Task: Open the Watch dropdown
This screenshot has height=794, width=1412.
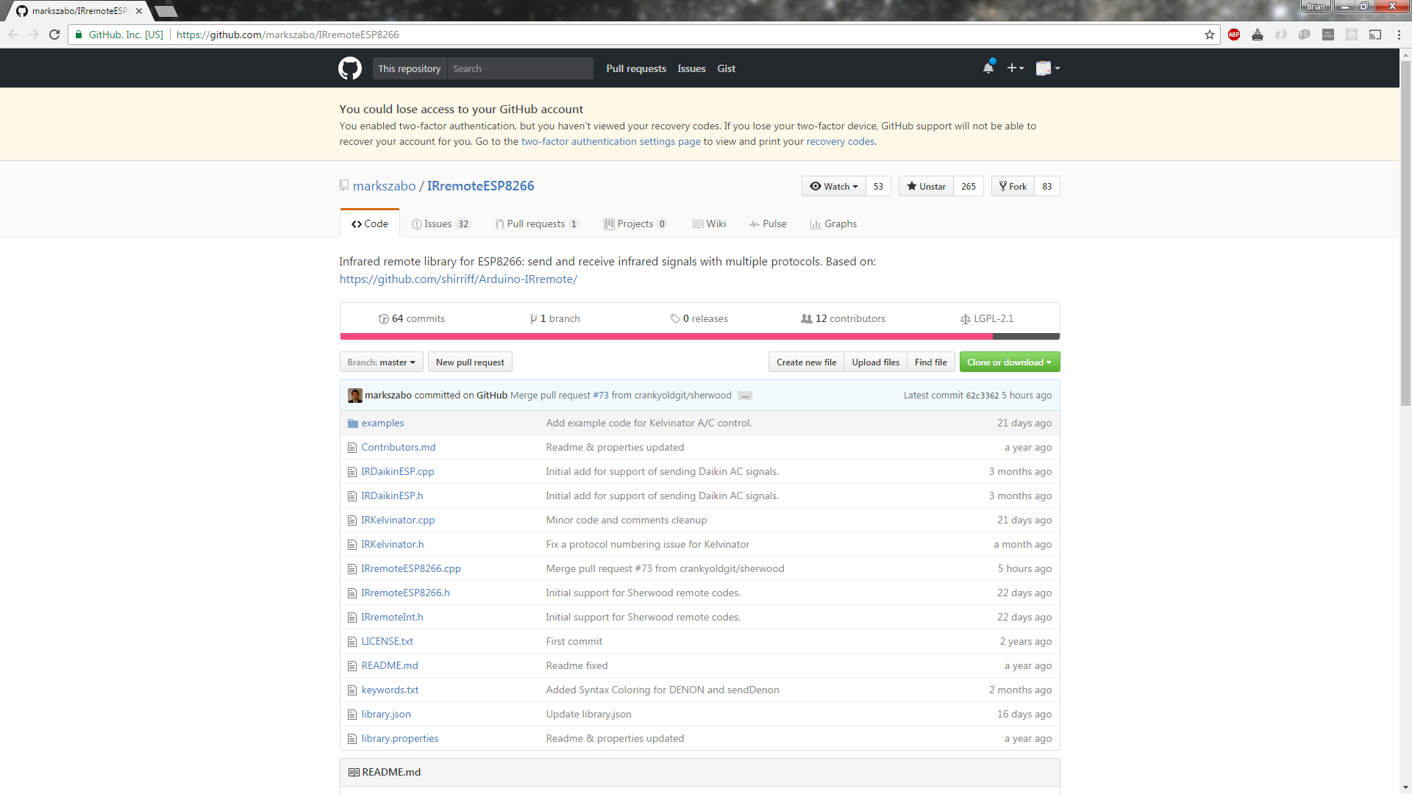Action: tap(834, 187)
